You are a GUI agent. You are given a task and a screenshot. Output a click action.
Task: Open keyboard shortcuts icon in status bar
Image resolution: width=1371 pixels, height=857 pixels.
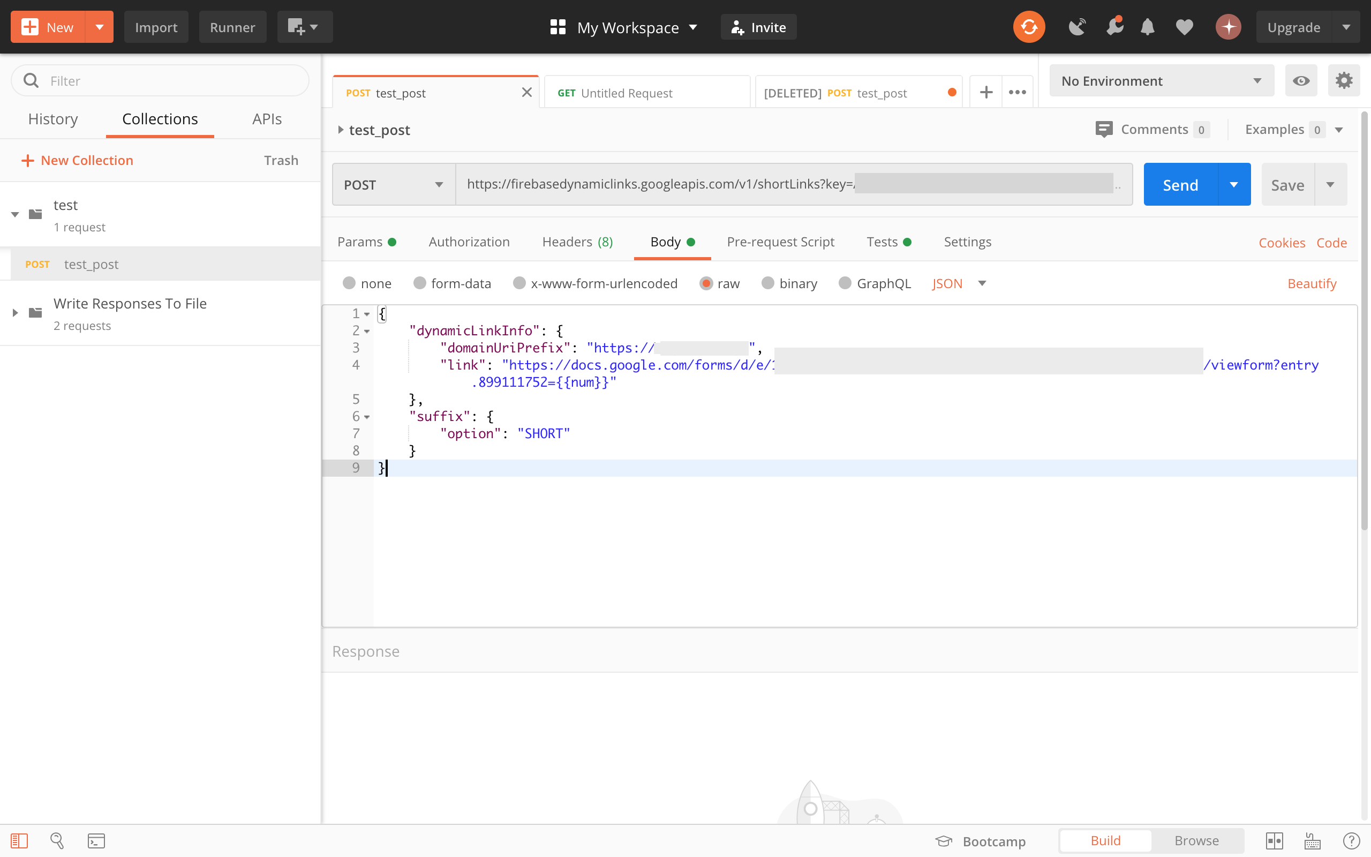[1312, 840]
